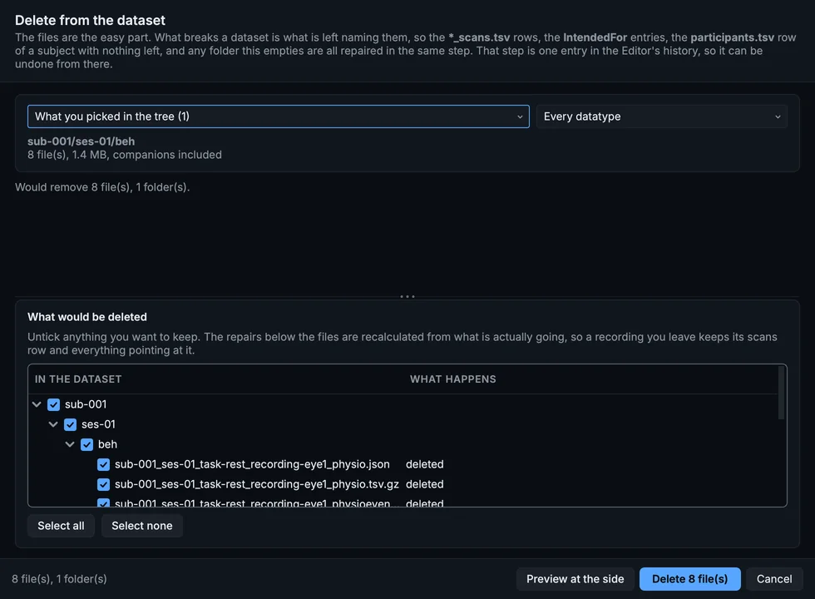Viewport: 815px width, 599px height.
Task: Uncheck the recording-eye1_physio.json file
Action: tap(103, 464)
